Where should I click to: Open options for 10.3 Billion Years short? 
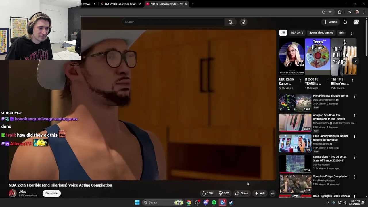[353, 81]
